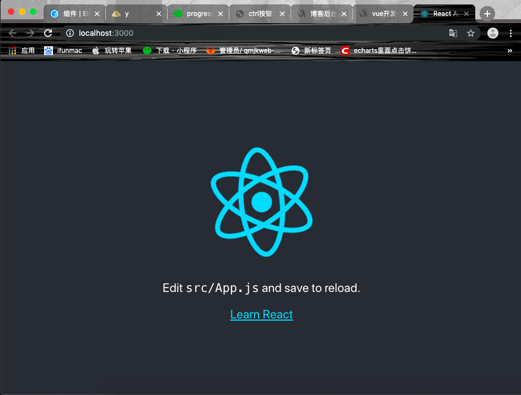
Task: Click the browser forward arrow
Action: point(30,33)
